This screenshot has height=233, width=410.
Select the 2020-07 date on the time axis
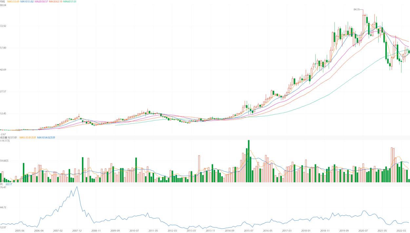pos(363,231)
